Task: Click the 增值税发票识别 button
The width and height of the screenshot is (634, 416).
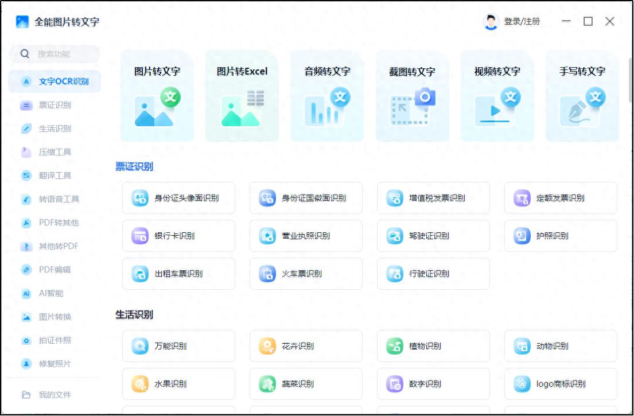Action: point(433,198)
